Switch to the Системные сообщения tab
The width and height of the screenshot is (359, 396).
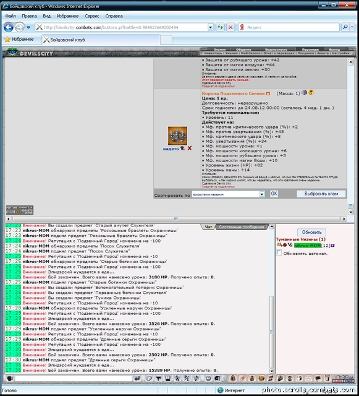pyautogui.click(x=242, y=227)
